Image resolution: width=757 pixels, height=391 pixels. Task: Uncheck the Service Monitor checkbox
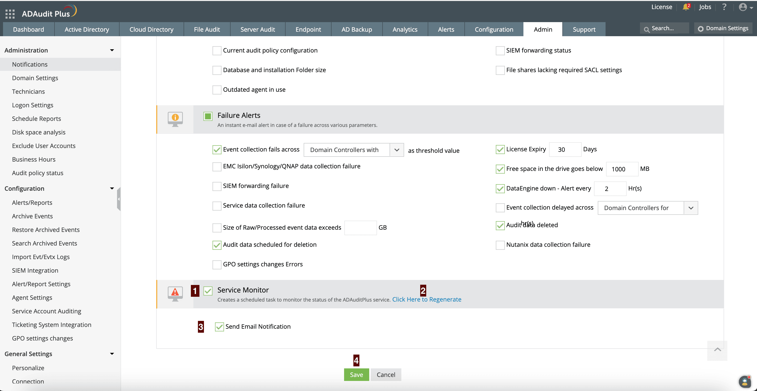[x=208, y=291]
